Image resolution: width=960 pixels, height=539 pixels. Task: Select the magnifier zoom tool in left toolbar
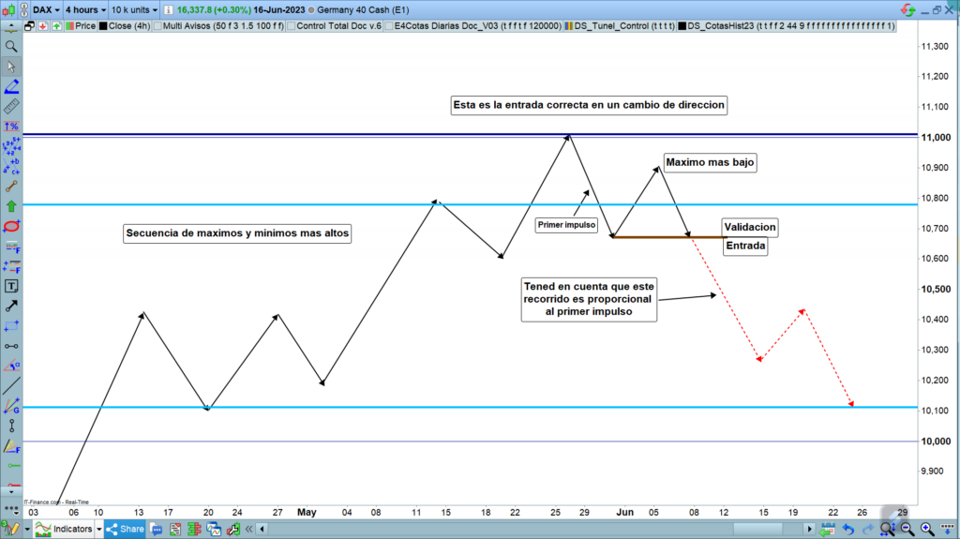click(11, 46)
